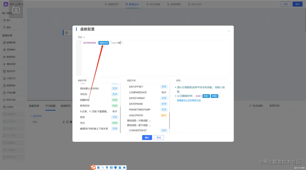
Task: Click the pencil icon before 节点名称
Action: (250, 106)
